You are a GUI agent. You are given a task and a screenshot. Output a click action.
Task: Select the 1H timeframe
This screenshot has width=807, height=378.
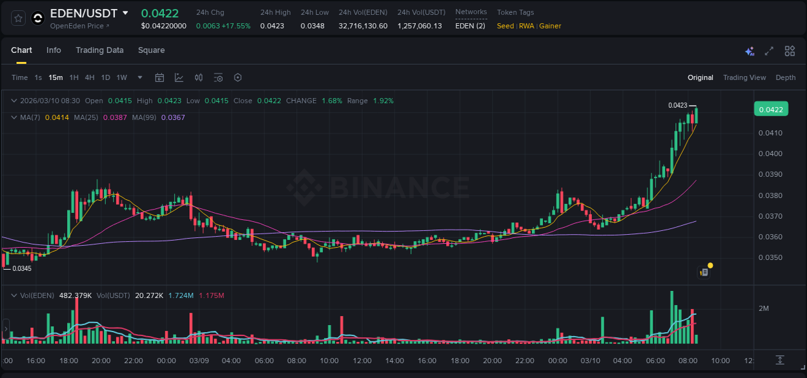(x=73, y=77)
